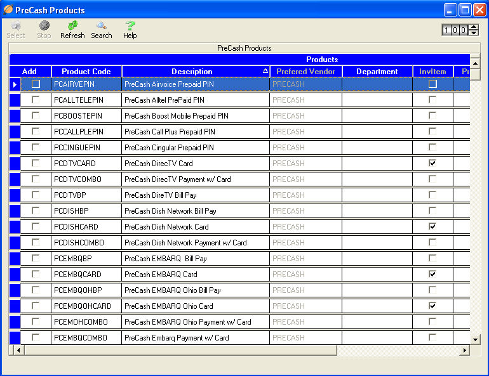Click the InvItem column header
The image size is (489, 376).
tap(432, 71)
